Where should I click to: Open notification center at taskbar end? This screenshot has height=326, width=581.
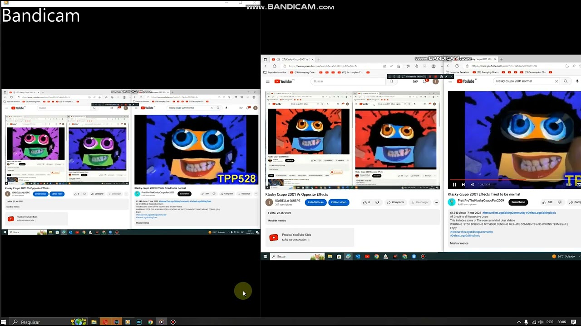574,322
